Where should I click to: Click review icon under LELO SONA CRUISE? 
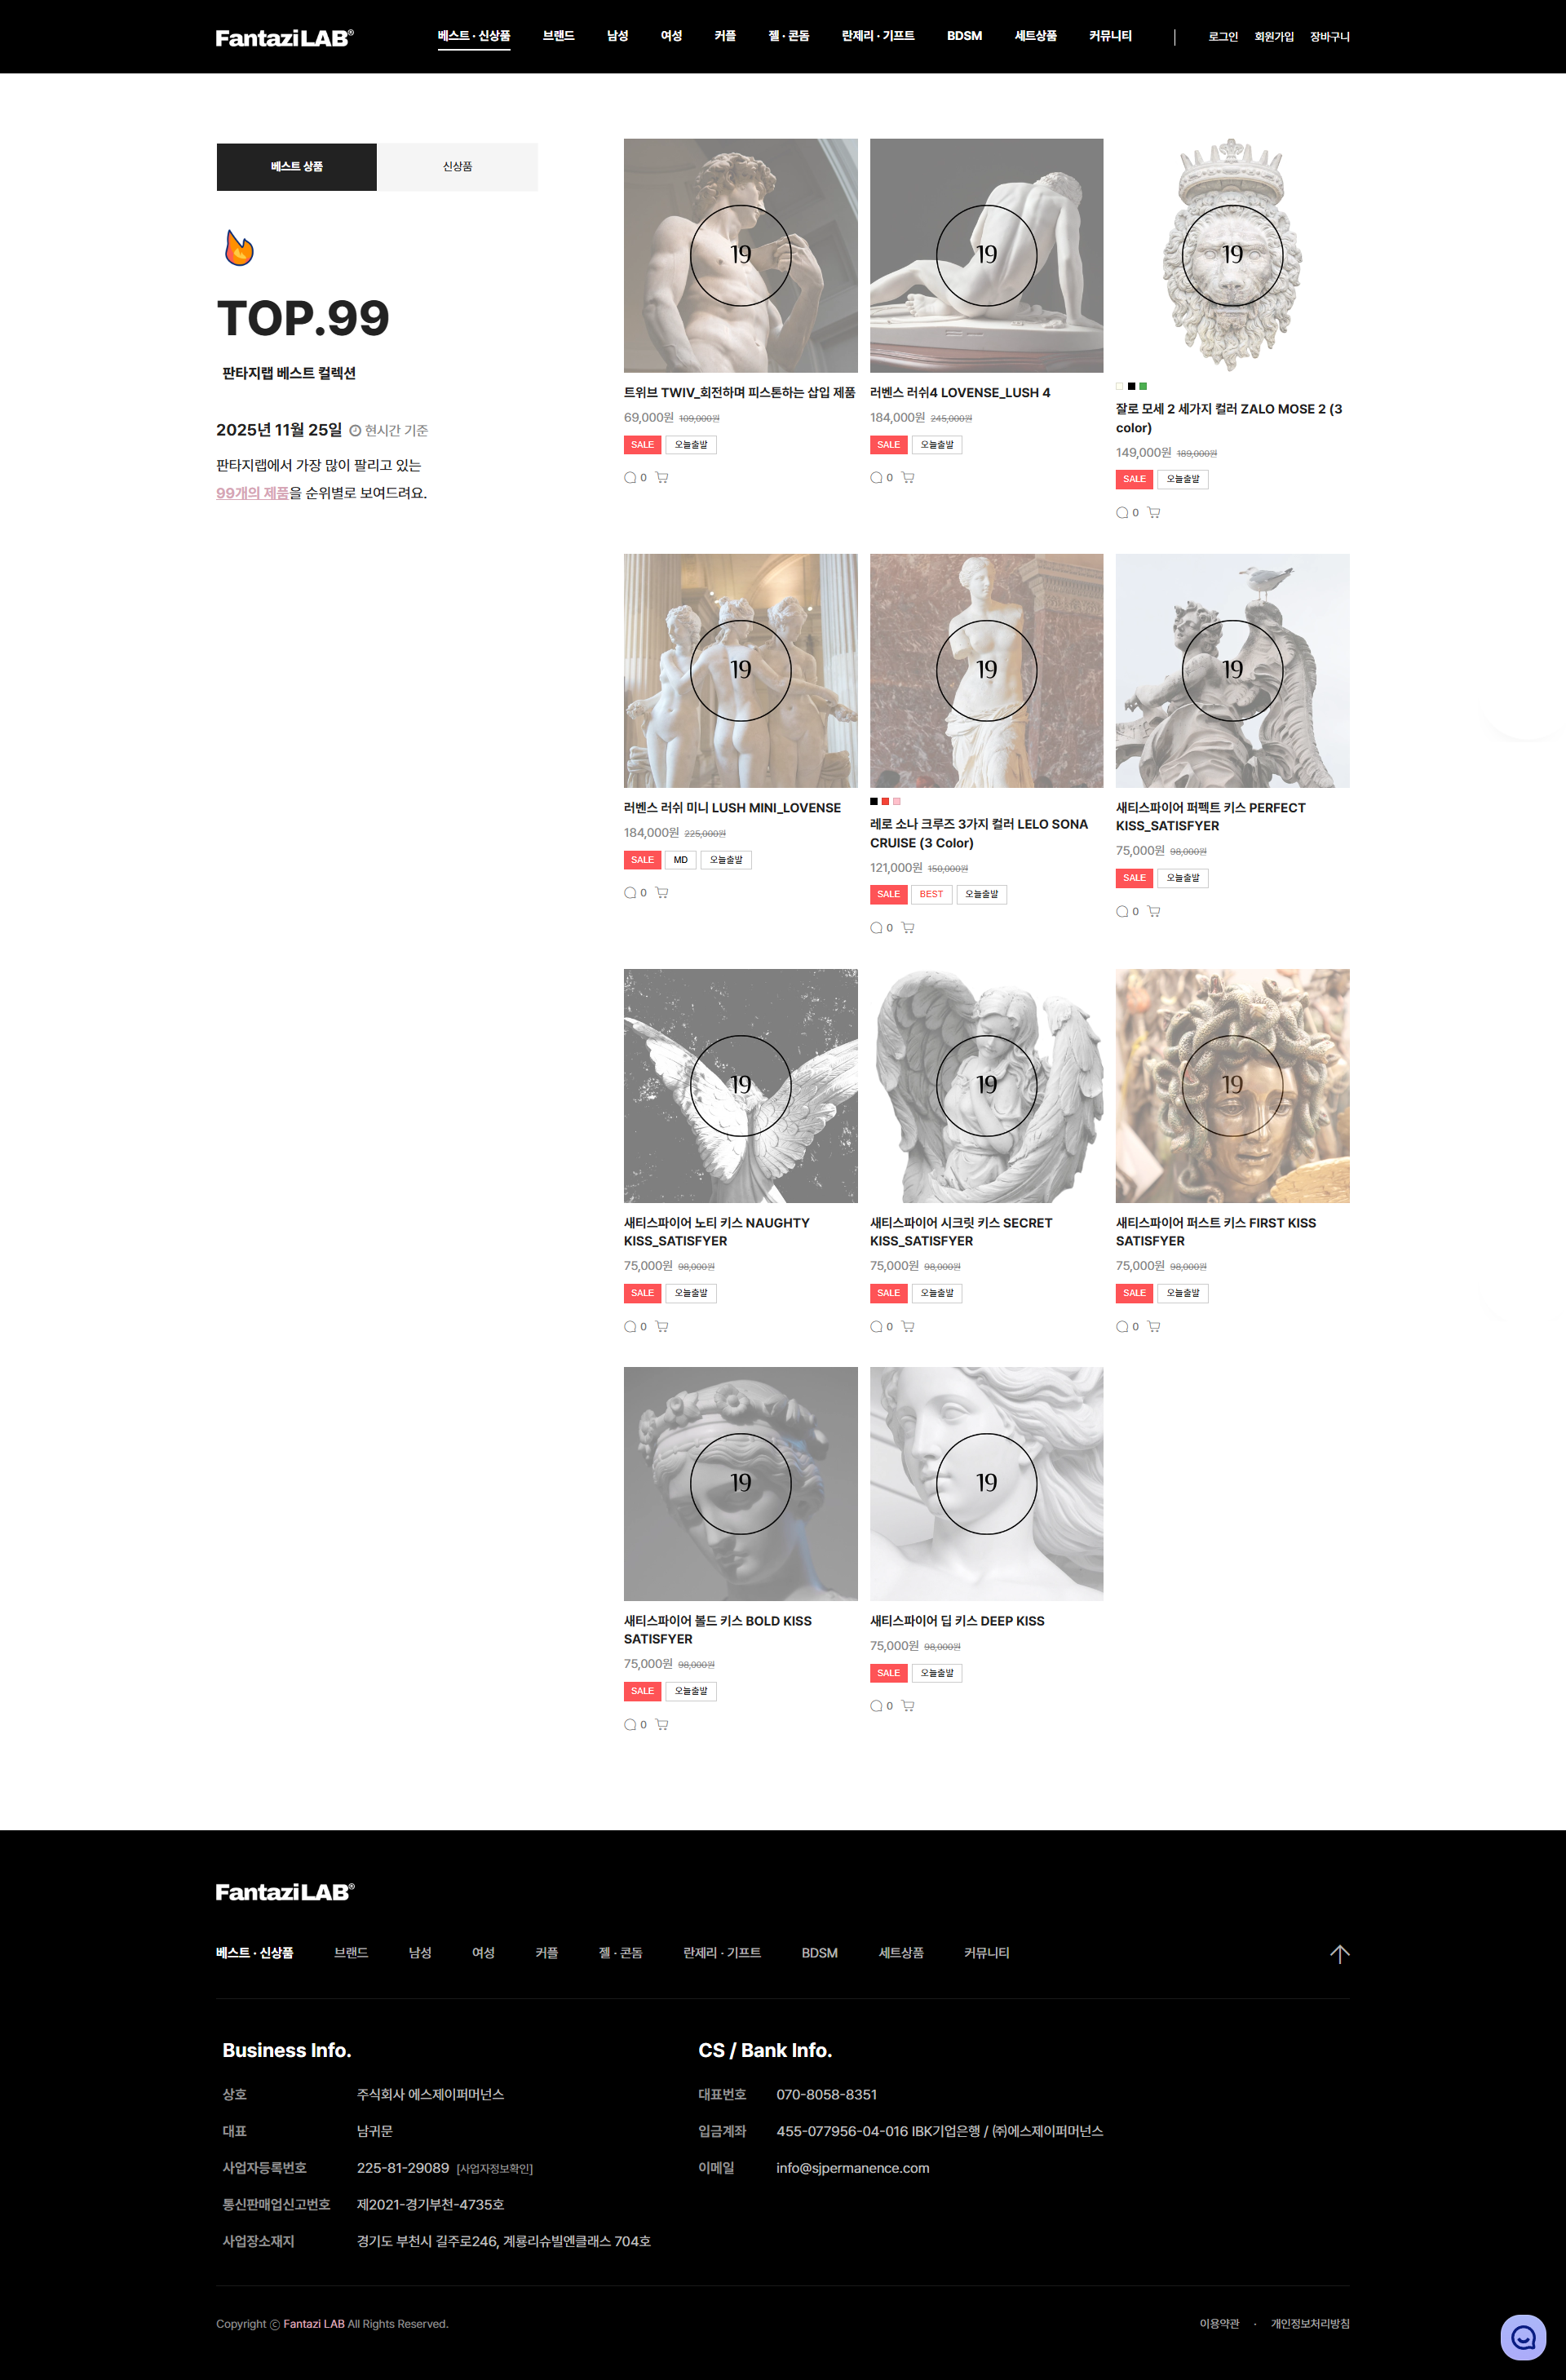pyautogui.click(x=876, y=927)
